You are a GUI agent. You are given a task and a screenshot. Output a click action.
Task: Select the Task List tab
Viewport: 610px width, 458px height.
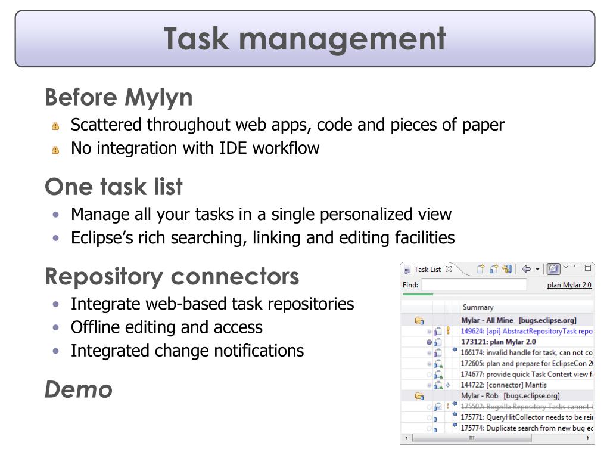tap(427, 269)
